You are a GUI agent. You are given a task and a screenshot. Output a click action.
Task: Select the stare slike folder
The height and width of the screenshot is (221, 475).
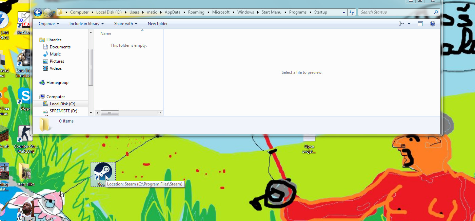click(x=26, y=175)
